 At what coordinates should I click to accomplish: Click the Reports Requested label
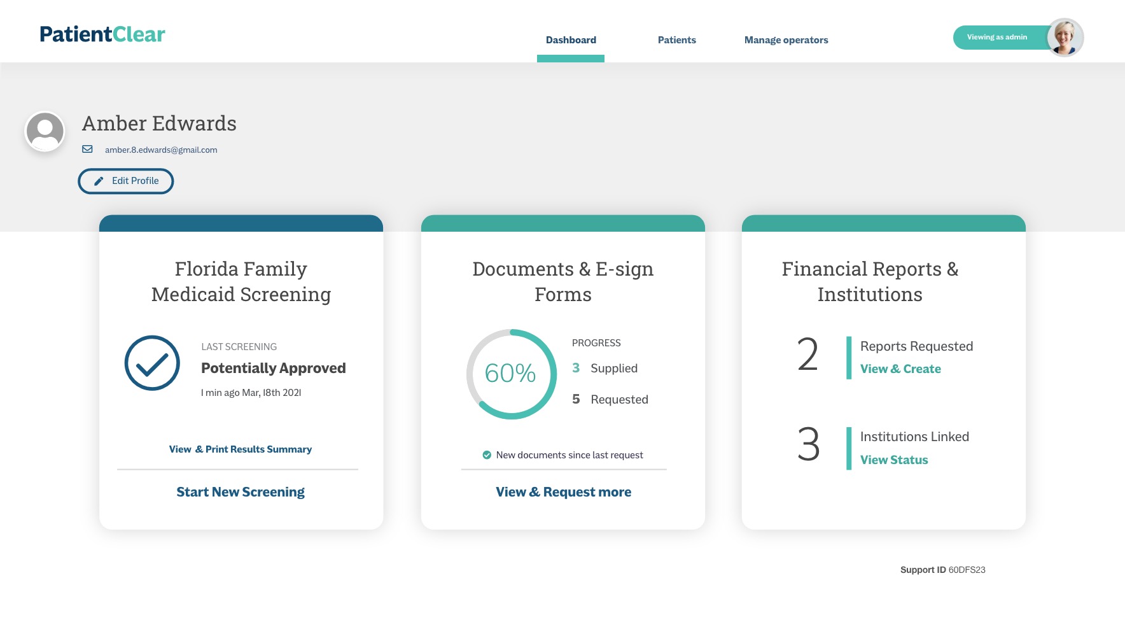click(916, 346)
